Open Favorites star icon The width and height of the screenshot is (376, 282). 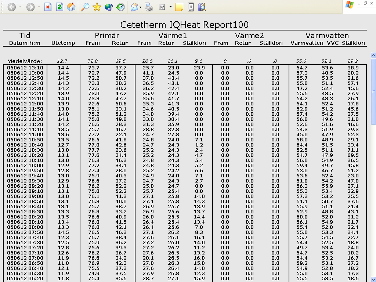[x=97, y=7]
